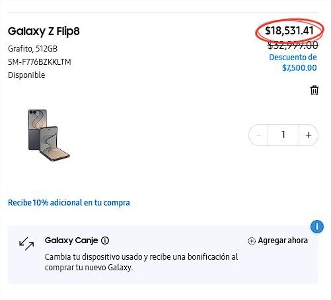Click the Grafito, 512GB variant text
The width and height of the screenshot is (331, 300).
(32, 49)
